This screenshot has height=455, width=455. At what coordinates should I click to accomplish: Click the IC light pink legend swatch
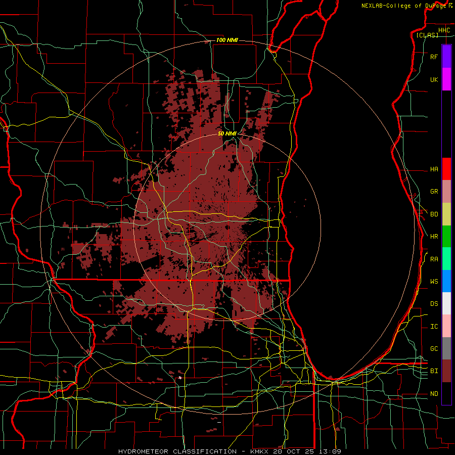point(446,326)
